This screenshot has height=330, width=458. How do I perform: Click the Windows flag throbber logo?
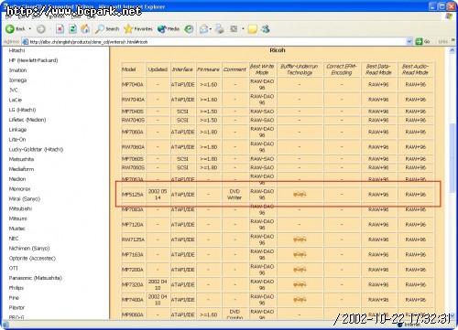pos(448,16)
